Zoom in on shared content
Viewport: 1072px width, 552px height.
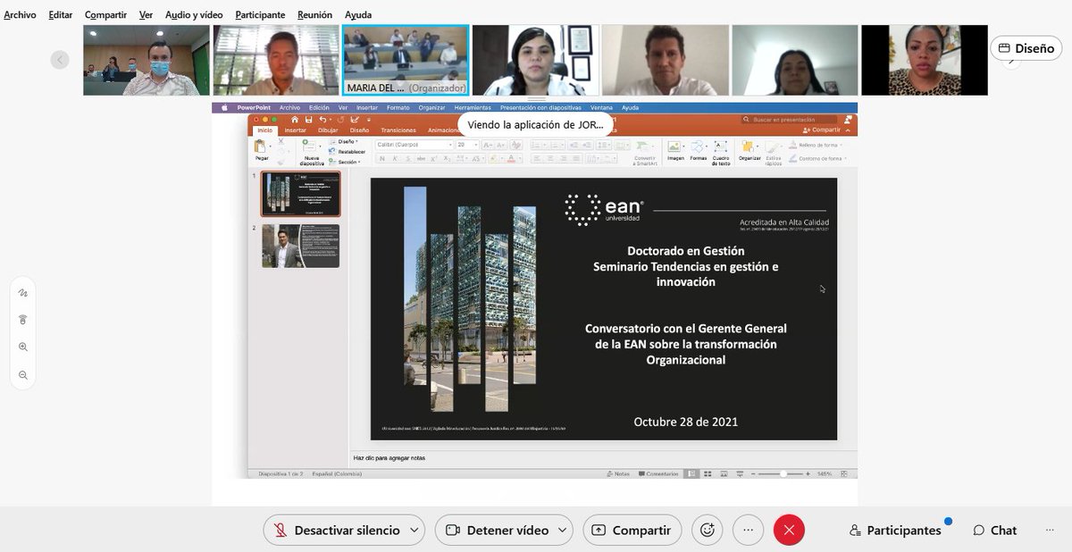coord(23,347)
